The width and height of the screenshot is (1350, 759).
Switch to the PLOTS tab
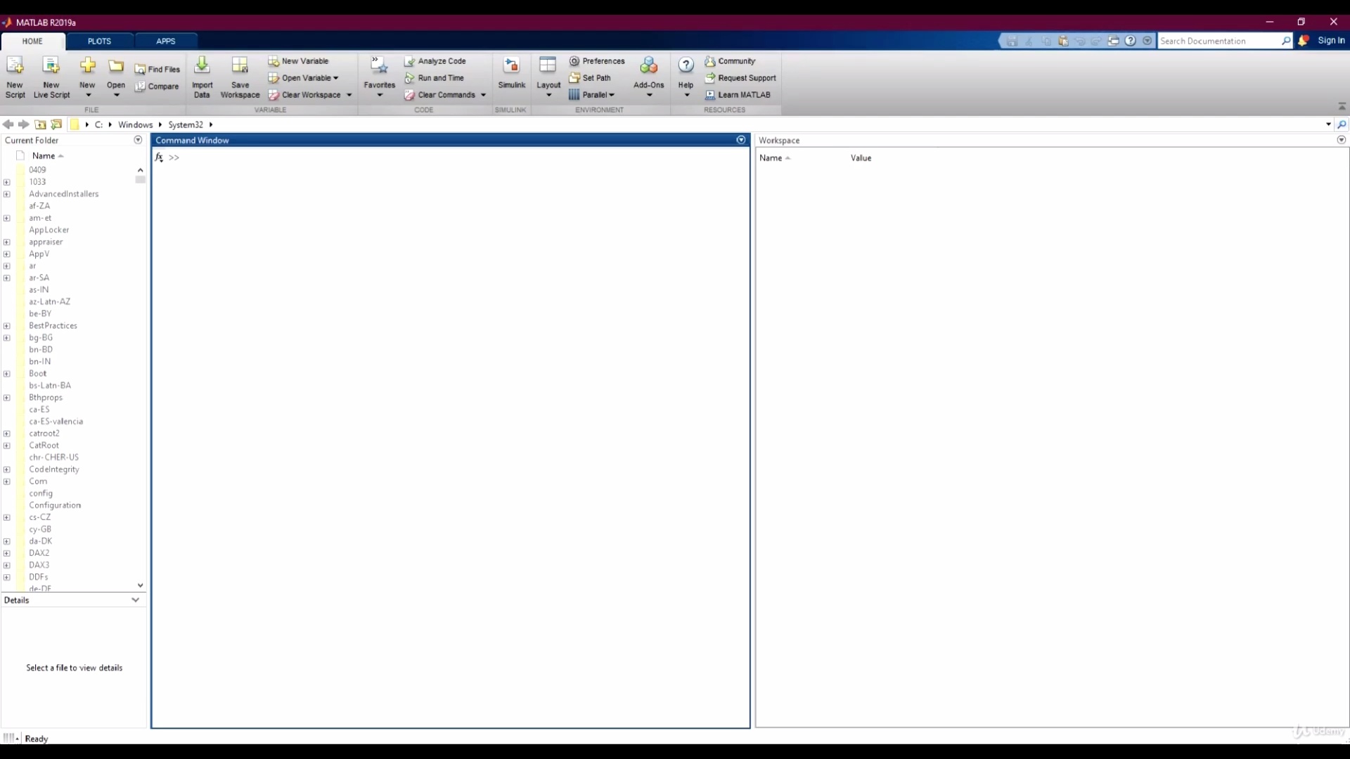[99, 41]
